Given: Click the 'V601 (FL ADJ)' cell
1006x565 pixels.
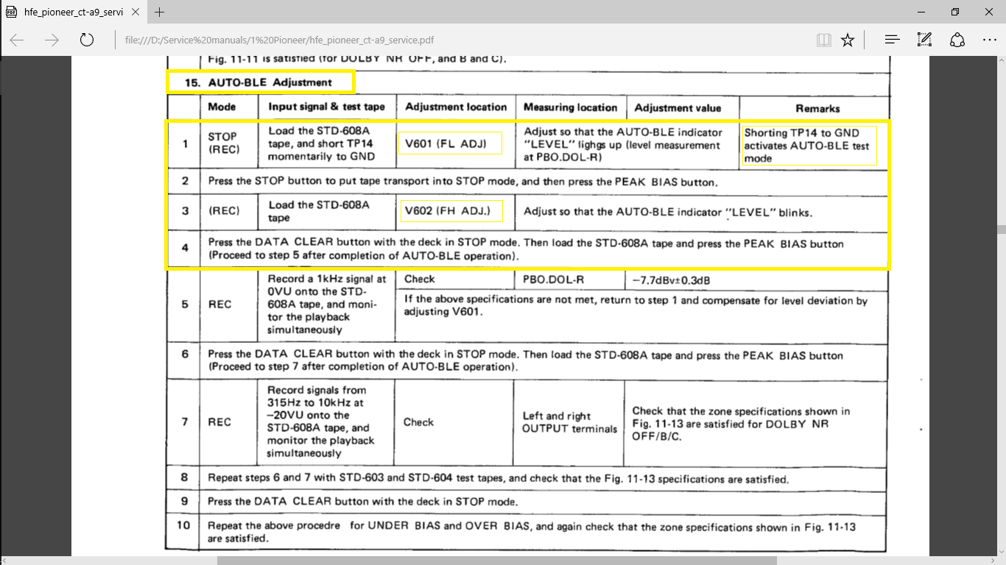Looking at the screenshot, I should pos(450,143).
